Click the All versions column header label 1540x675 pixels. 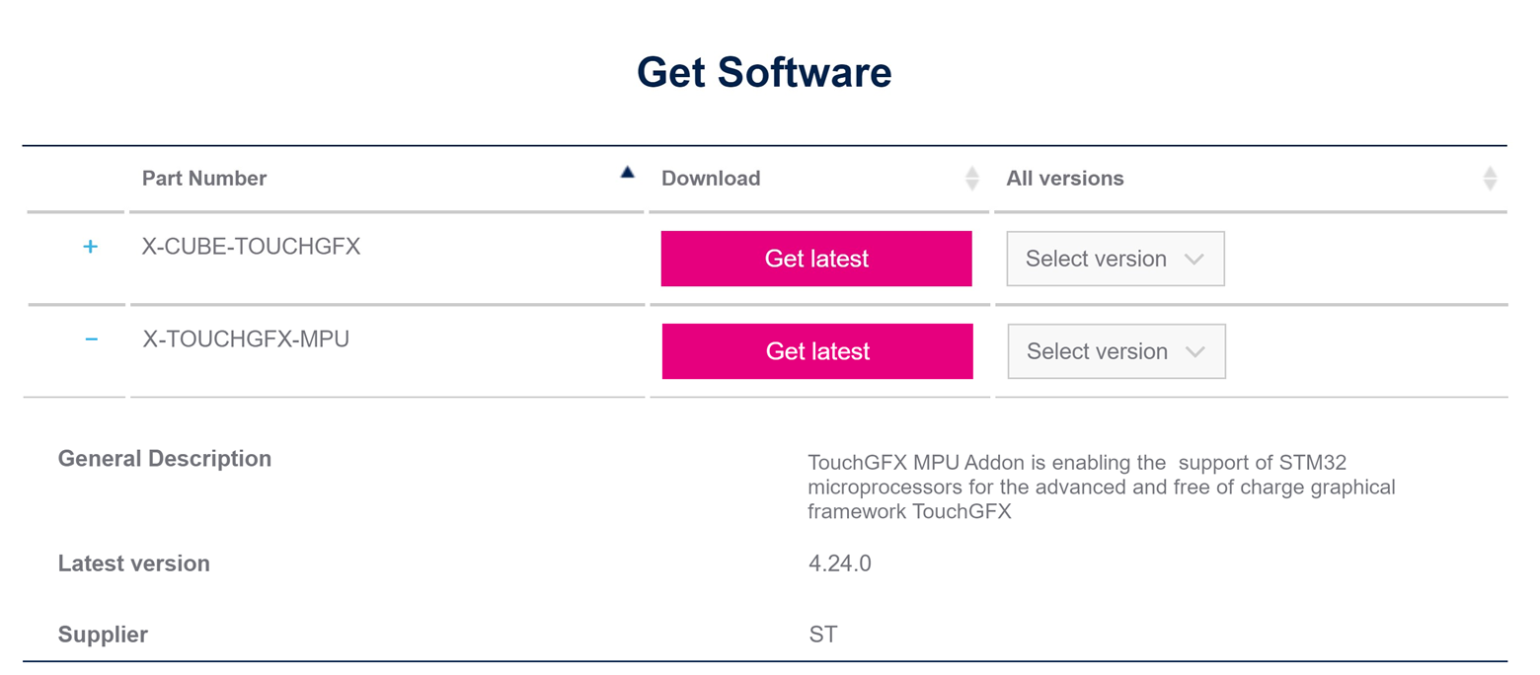click(1065, 179)
